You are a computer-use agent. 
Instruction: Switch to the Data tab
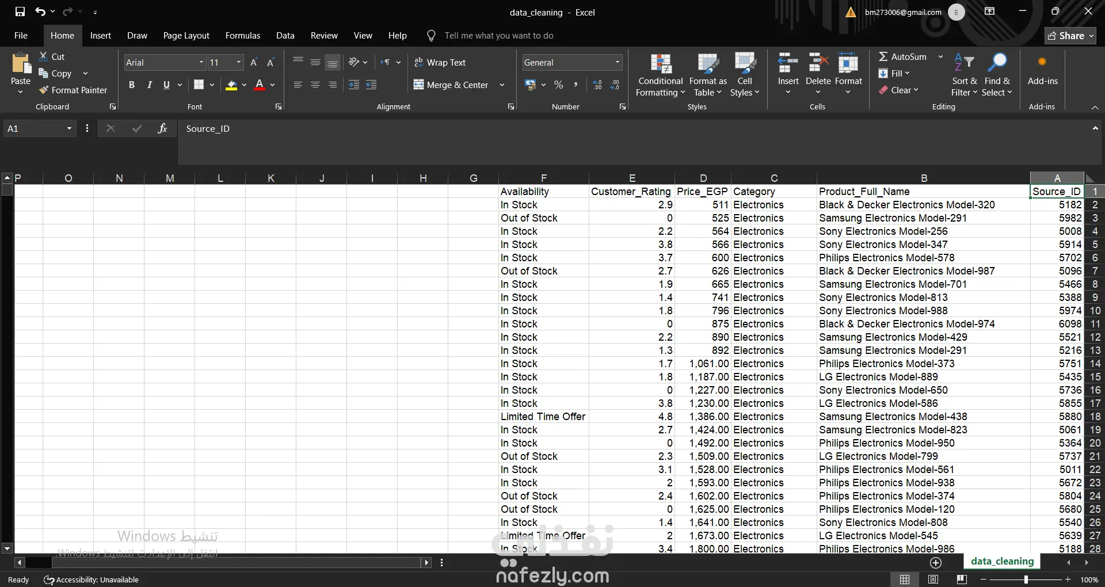pyautogui.click(x=285, y=36)
